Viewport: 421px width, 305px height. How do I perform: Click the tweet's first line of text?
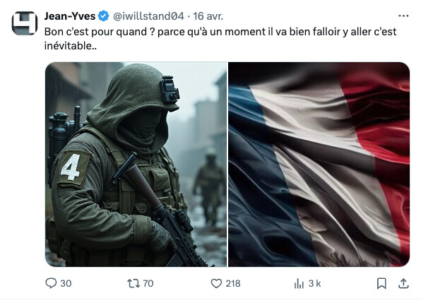220,32
